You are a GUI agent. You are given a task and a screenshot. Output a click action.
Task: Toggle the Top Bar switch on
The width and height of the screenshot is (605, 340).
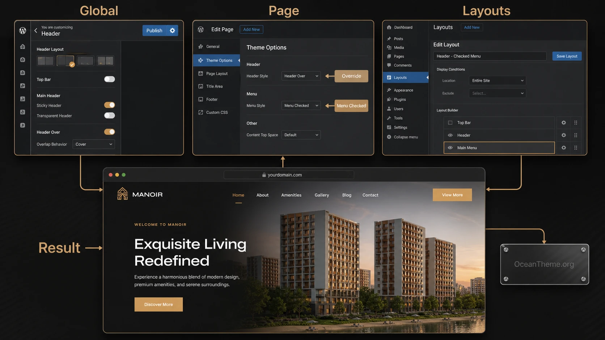pos(109,79)
